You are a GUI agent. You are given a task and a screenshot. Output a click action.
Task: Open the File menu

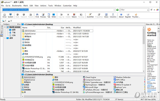point(2,6)
